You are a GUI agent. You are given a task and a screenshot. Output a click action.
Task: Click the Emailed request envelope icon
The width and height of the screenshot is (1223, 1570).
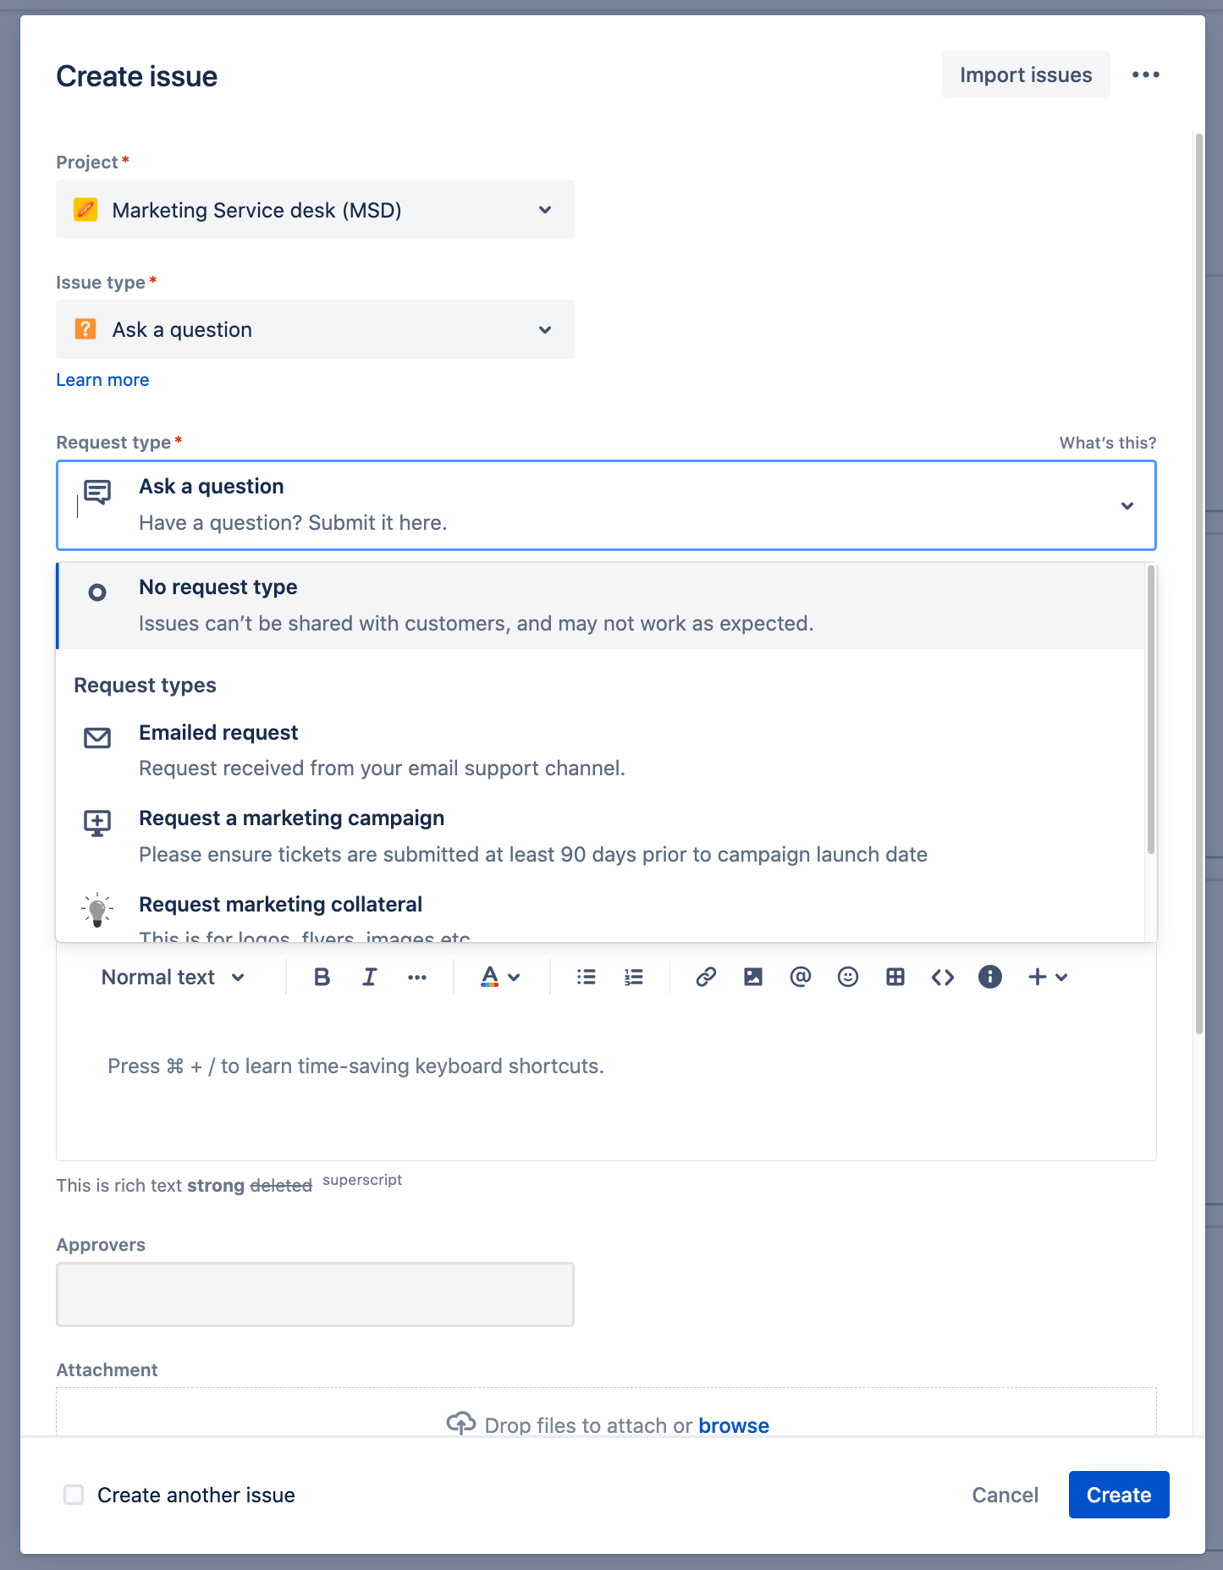97,738
